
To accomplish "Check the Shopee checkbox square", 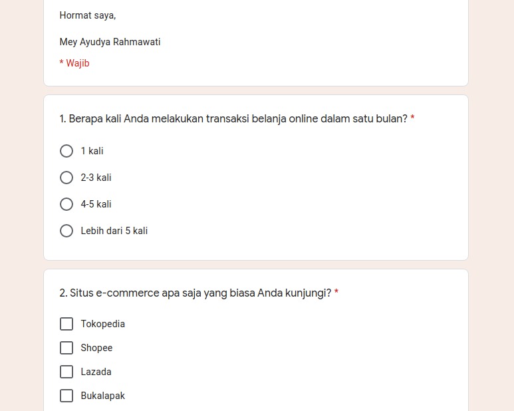I will (66, 348).
